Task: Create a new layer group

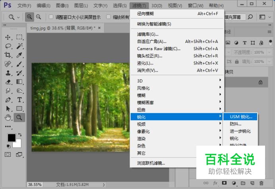Action: 243,183
